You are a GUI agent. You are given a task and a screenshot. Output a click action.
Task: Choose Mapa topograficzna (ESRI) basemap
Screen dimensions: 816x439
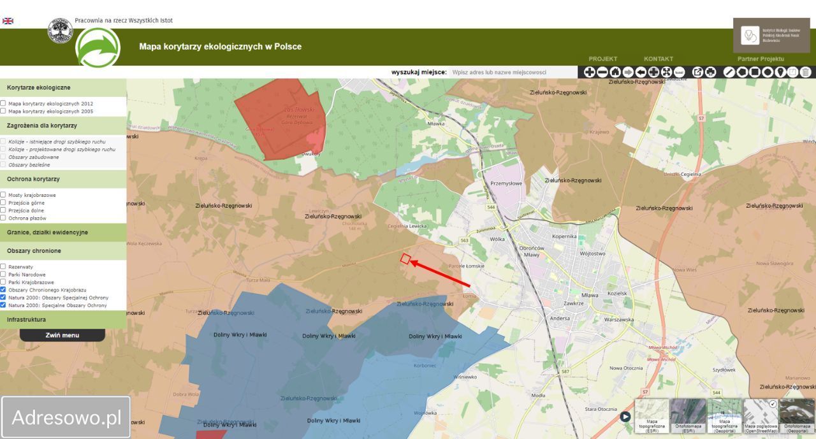pos(652,417)
